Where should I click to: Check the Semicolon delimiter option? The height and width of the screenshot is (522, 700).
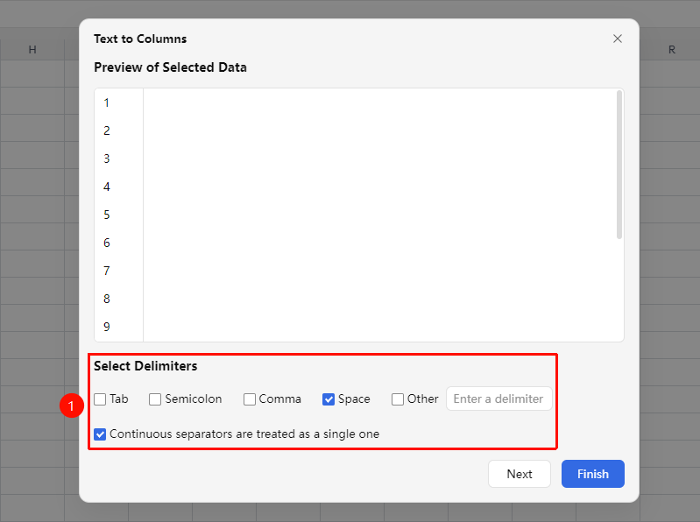point(155,399)
